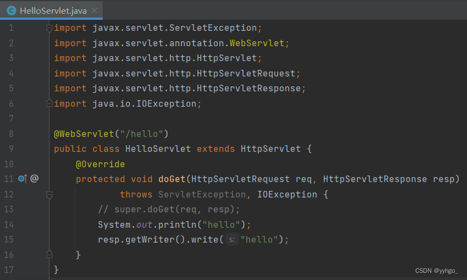Click the fold end marker on line 16

point(49,255)
